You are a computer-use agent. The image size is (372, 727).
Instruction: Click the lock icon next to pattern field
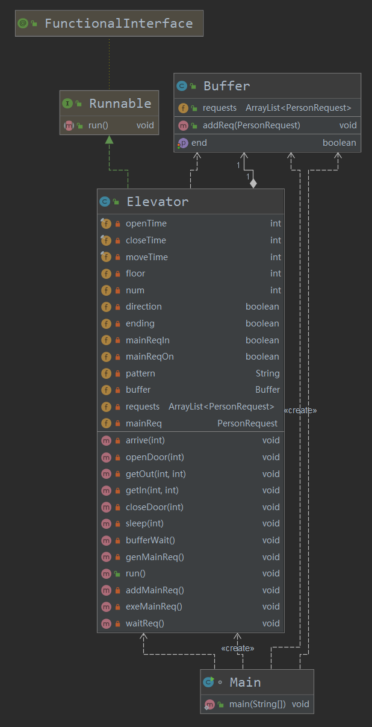(118, 373)
